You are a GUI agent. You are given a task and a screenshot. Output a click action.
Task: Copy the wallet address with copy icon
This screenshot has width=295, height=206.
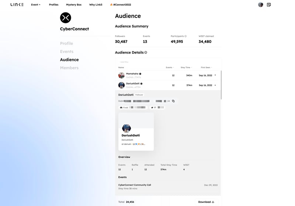[173, 101]
